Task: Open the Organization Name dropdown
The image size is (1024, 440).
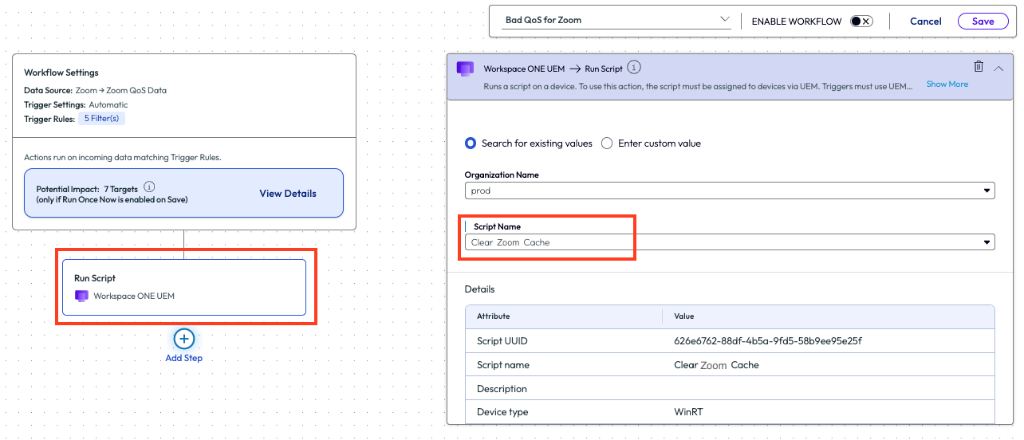Action: [988, 191]
